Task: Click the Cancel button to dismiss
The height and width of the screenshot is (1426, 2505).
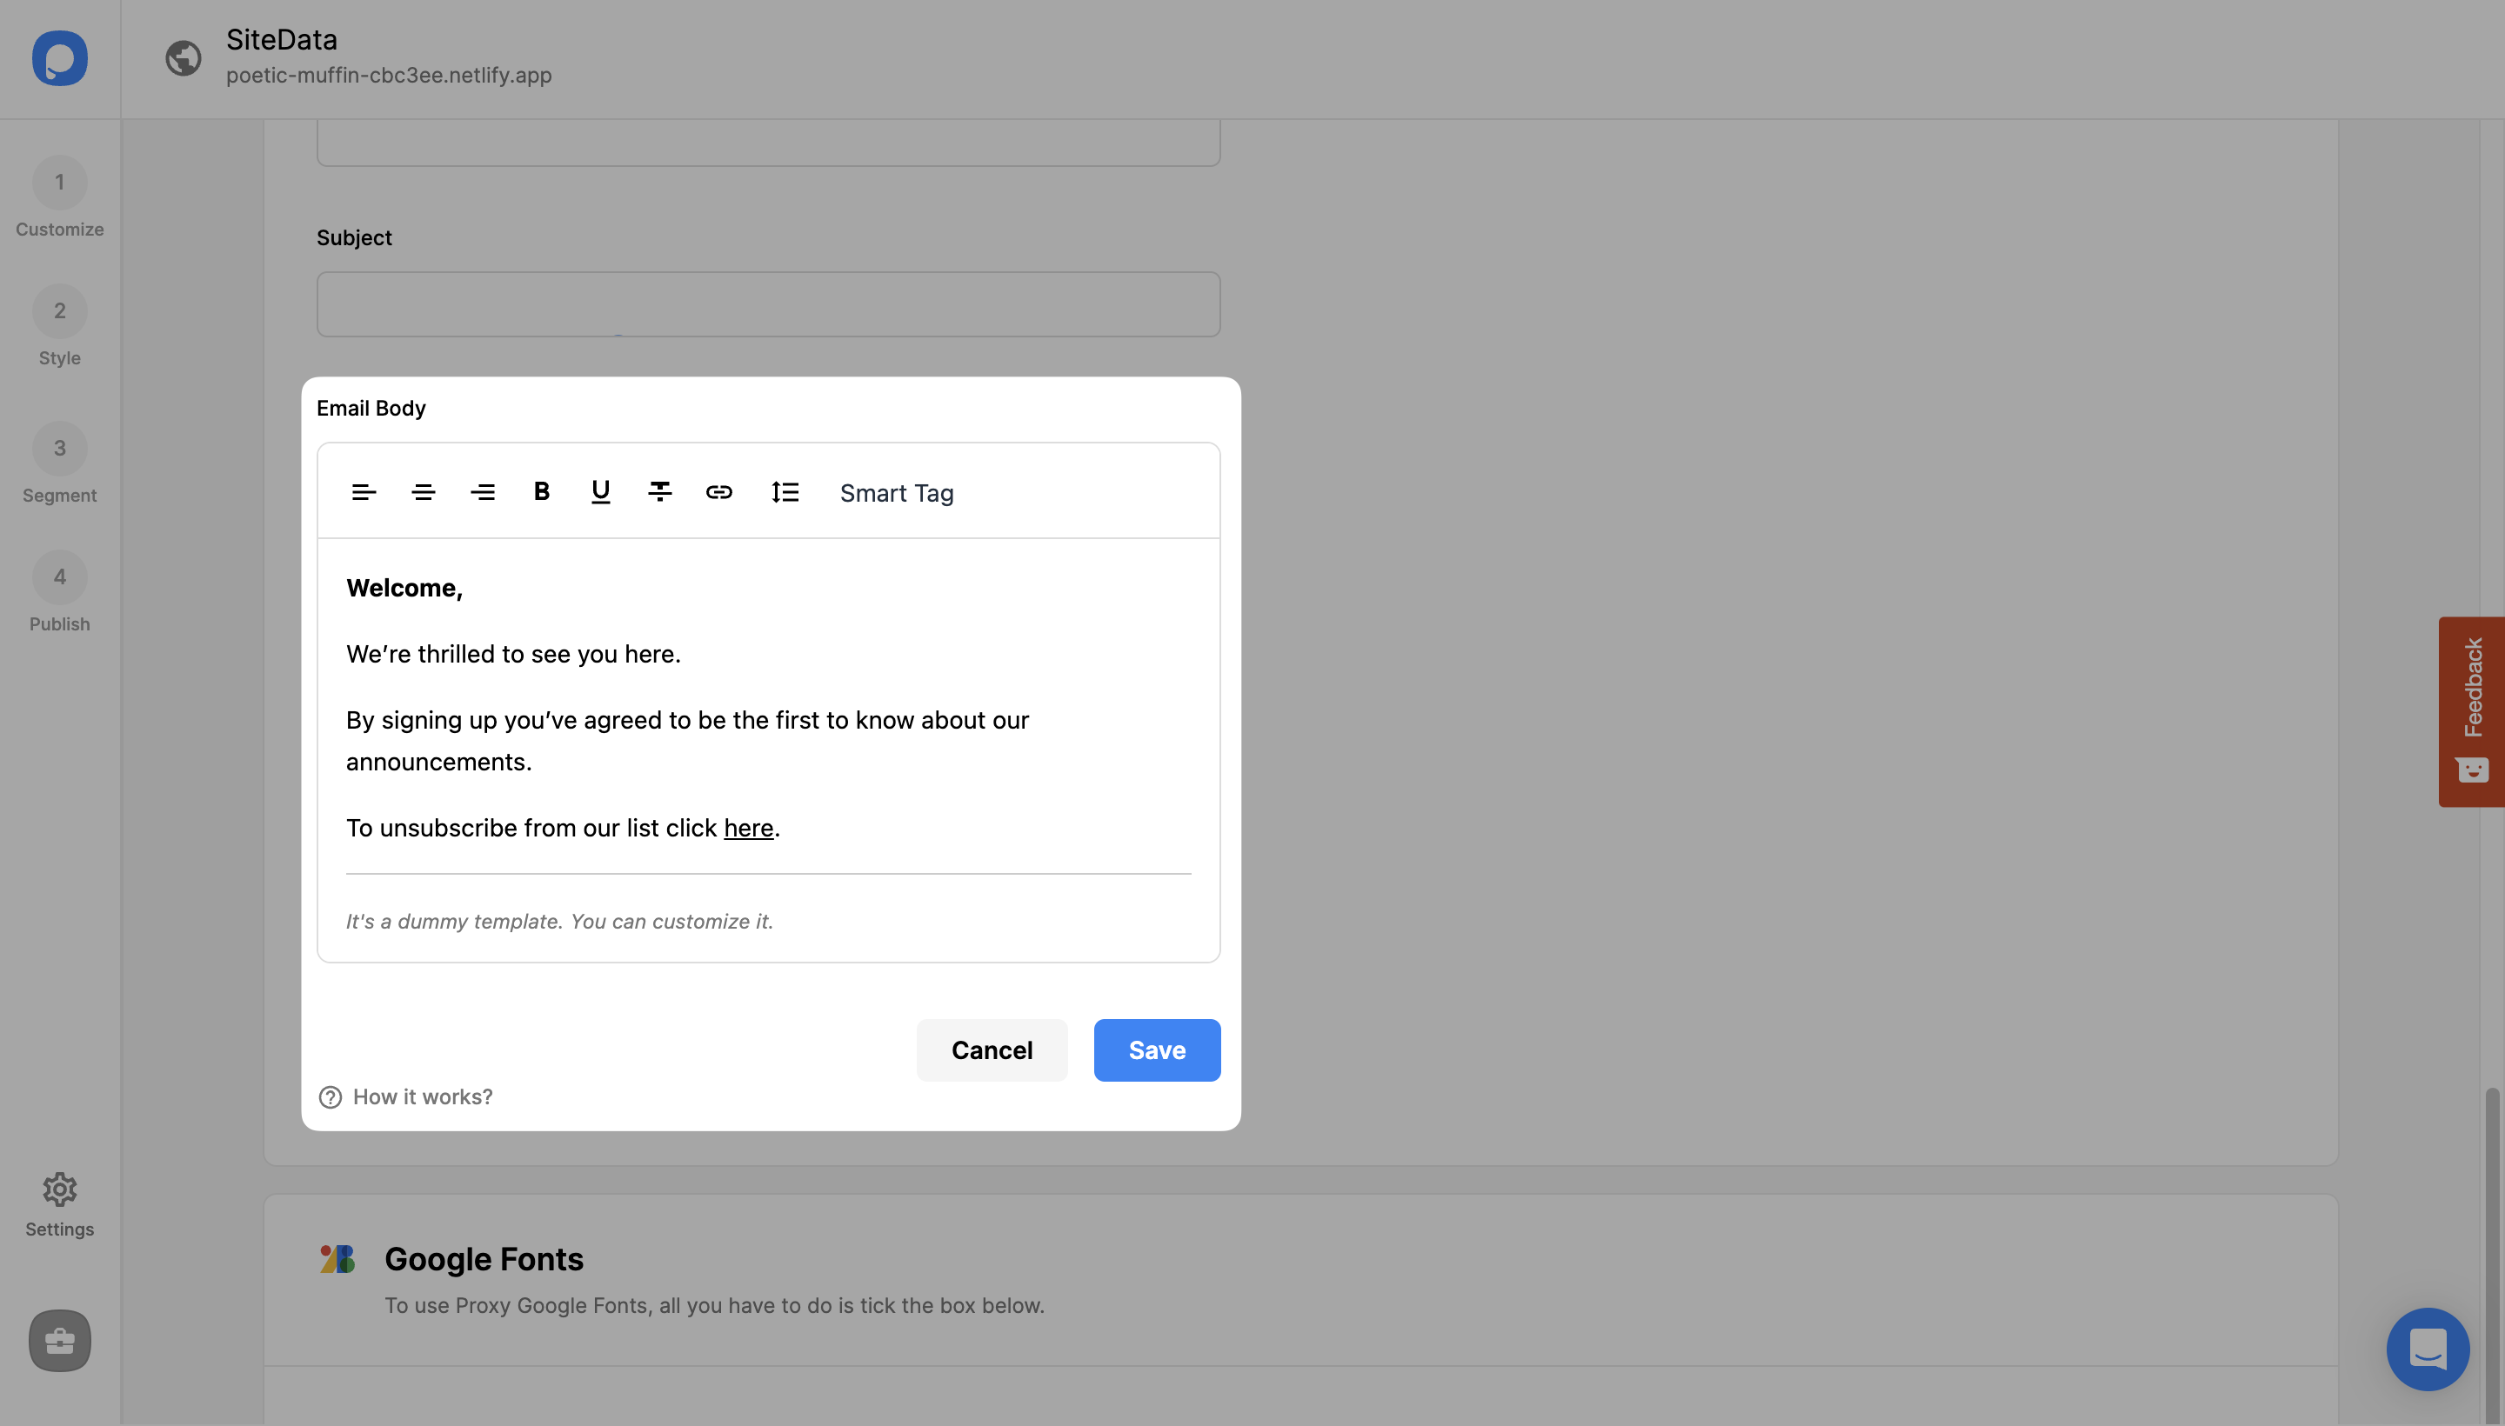Action: coord(991,1050)
